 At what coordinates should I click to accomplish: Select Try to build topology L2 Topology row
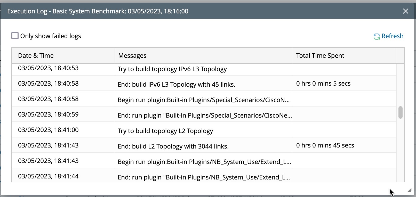pos(165,131)
